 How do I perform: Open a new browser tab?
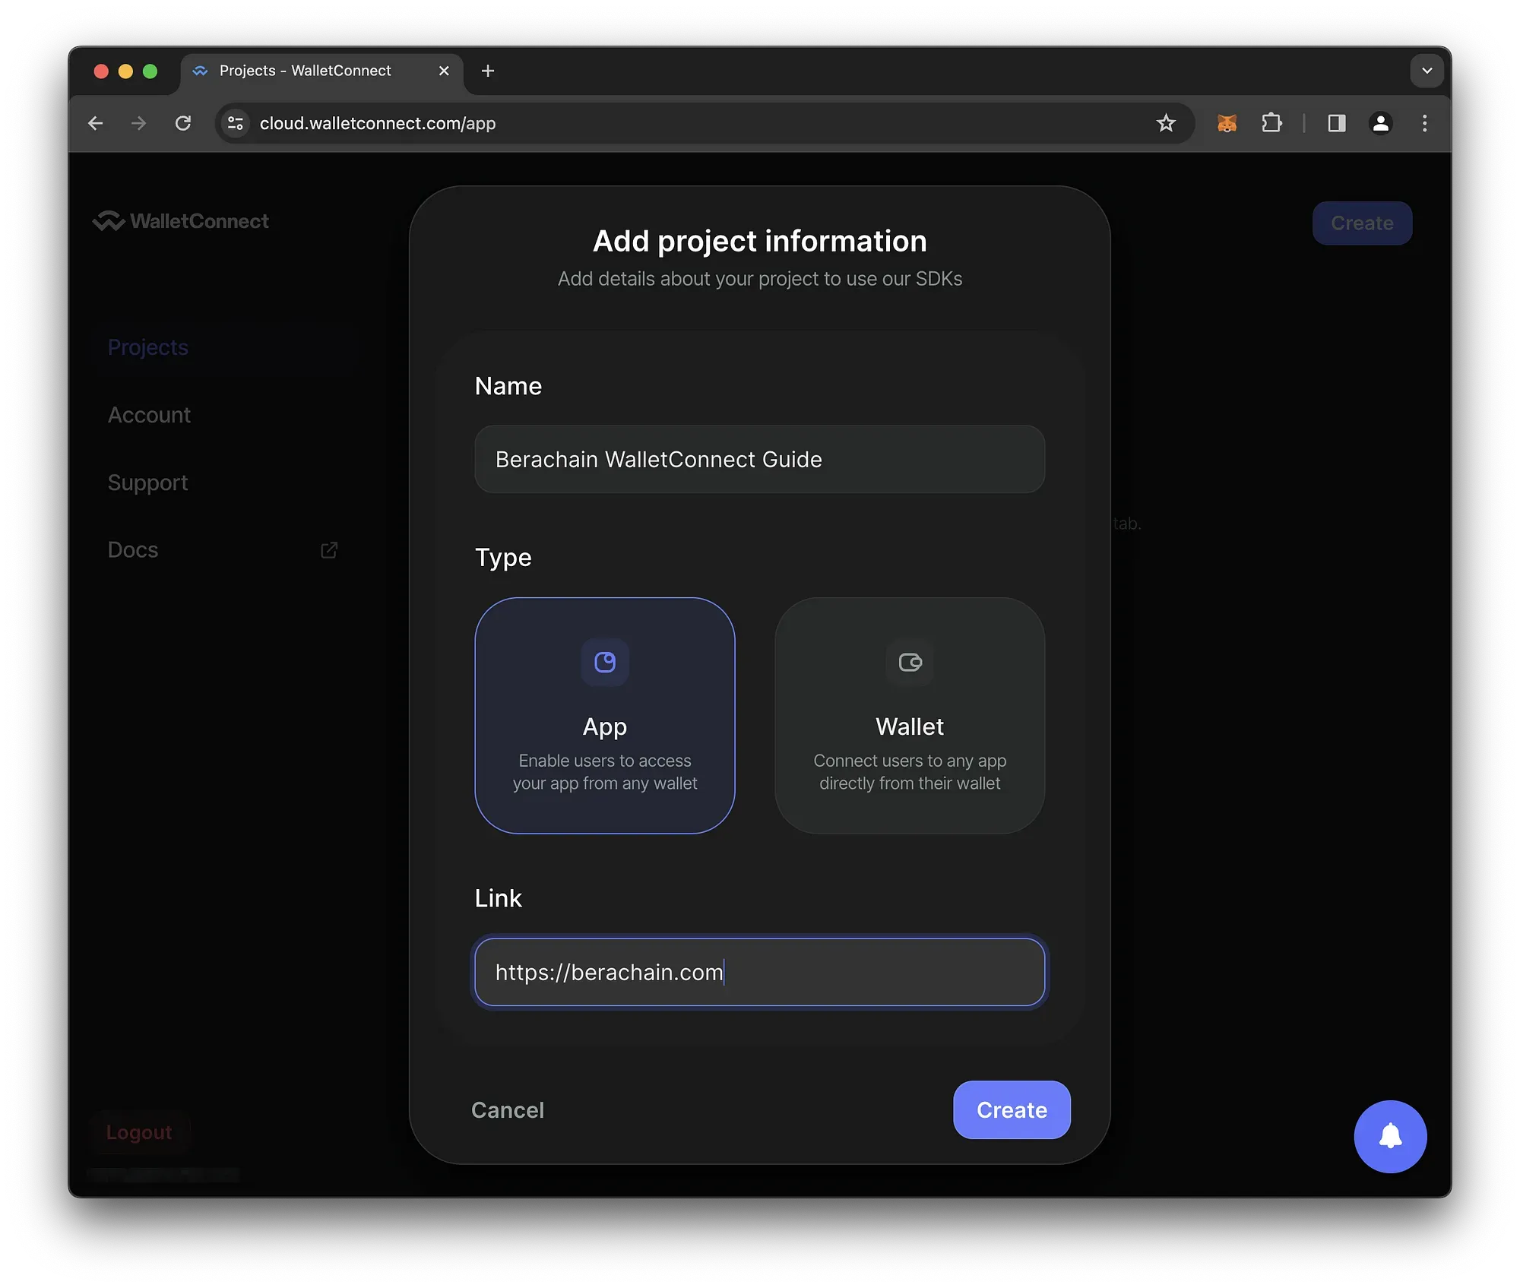[x=488, y=71]
